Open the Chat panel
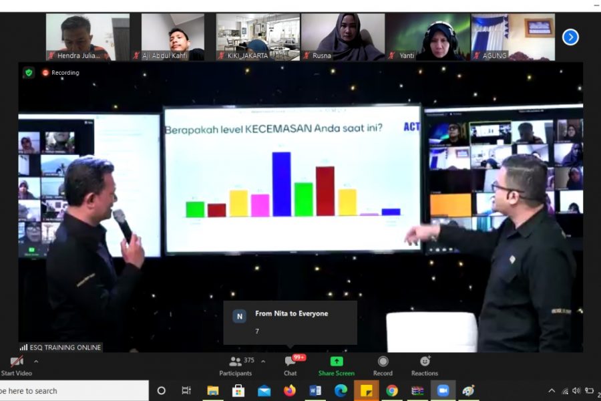601x401 pixels. (x=290, y=365)
